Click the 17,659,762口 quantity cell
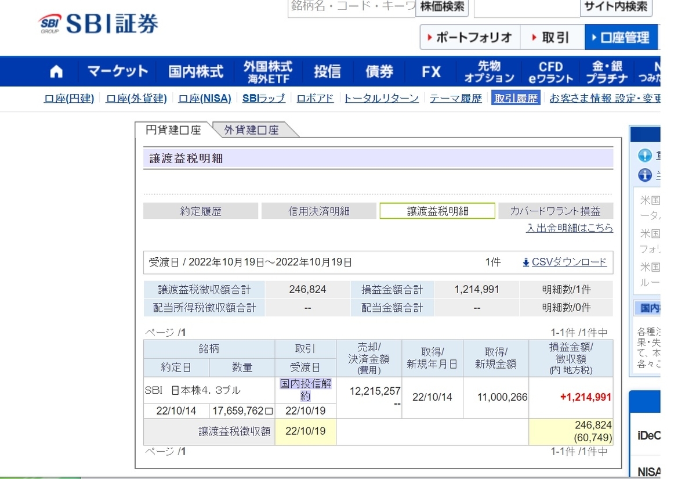 (x=242, y=411)
